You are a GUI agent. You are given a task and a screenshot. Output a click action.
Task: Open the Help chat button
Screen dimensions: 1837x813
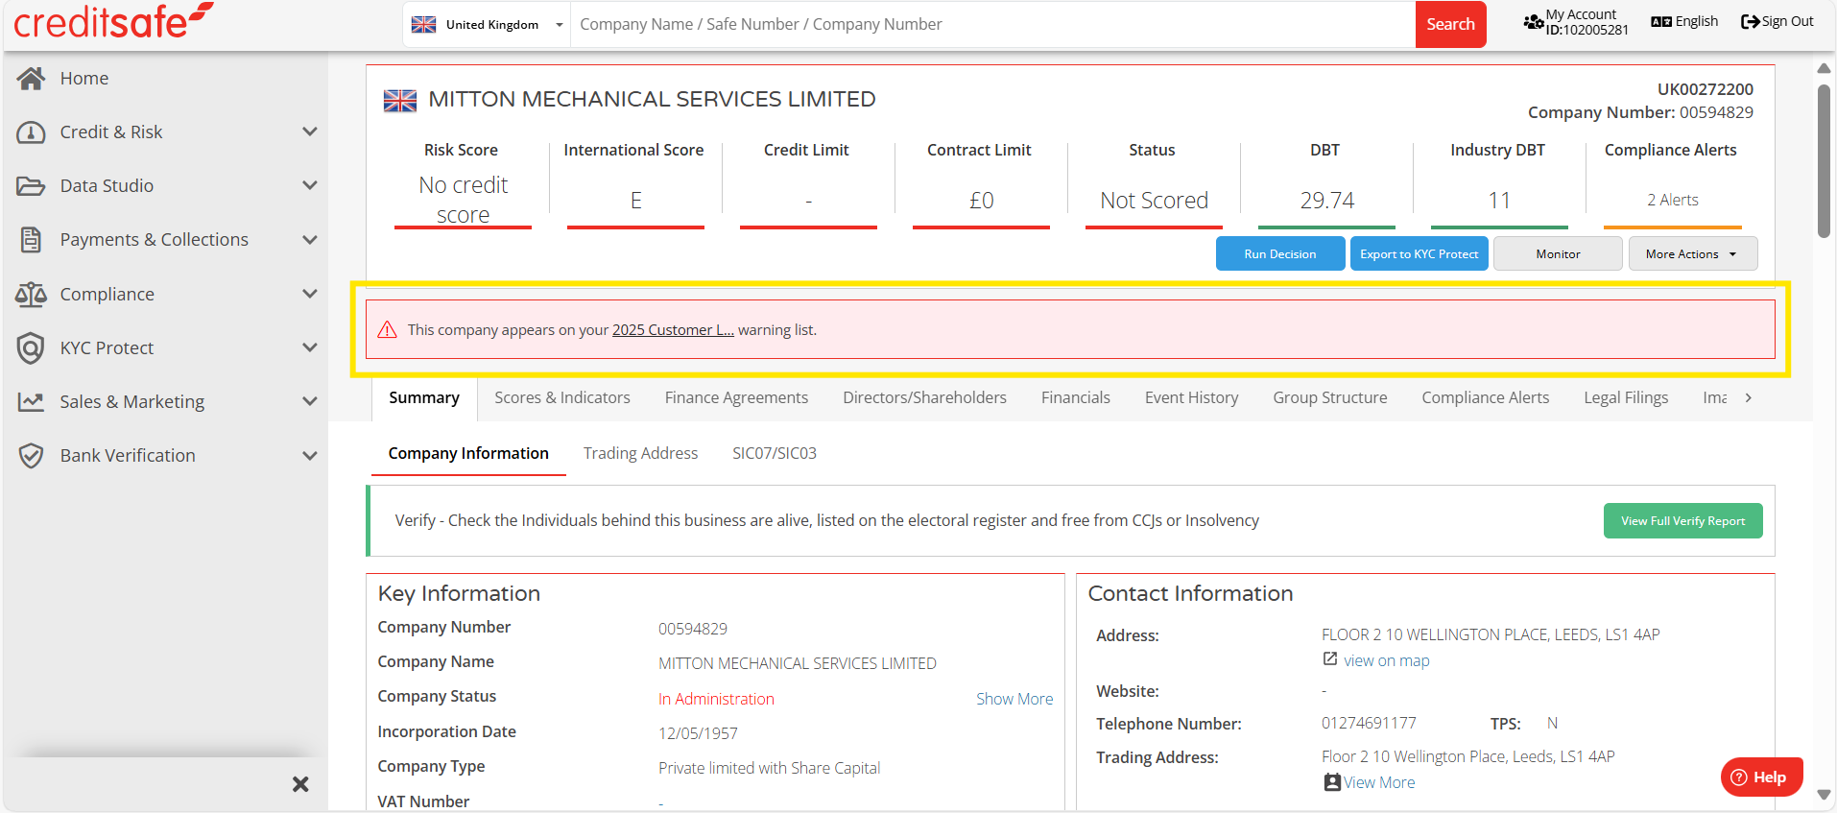pyautogui.click(x=1761, y=777)
